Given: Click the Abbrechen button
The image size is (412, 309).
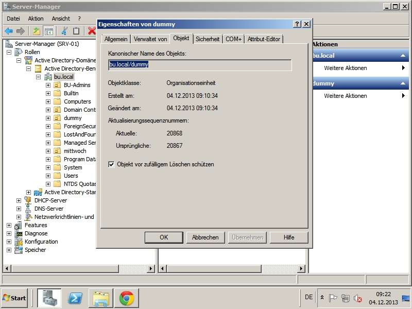Looking at the screenshot, I should pyautogui.click(x=205, y=237).
